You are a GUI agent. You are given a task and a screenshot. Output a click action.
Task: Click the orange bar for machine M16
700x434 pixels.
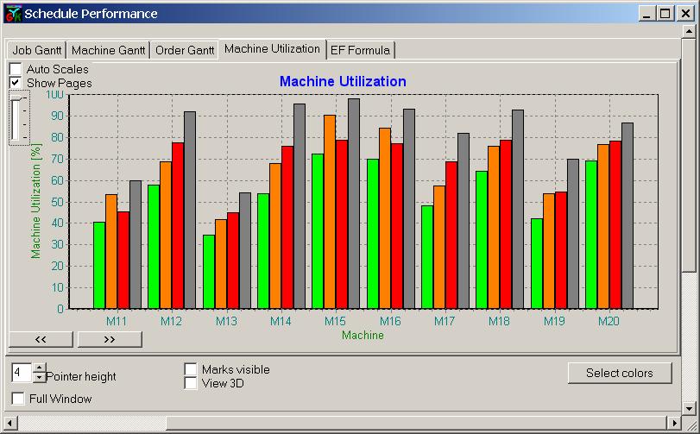[x=385, y=218]
